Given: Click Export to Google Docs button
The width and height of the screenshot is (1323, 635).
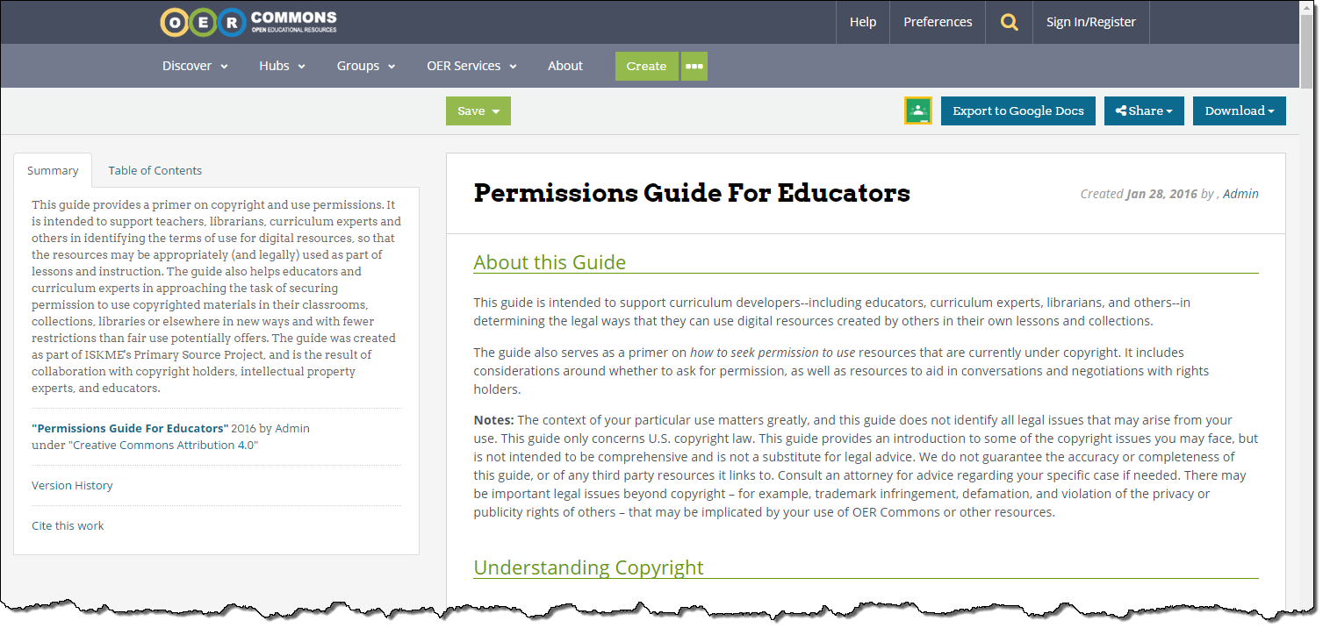Looking at the screenshot, I should coord(1017,111).
